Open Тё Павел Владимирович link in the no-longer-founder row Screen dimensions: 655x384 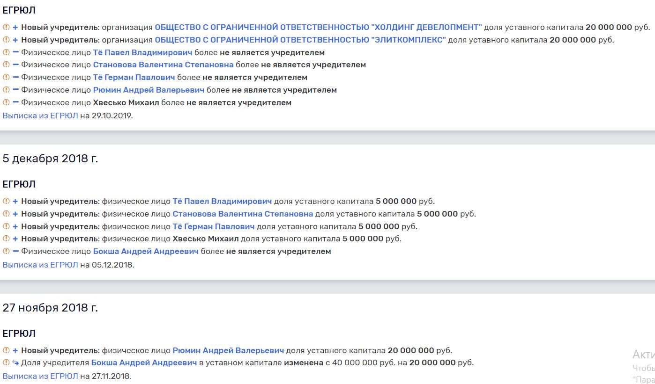point(142,52)
